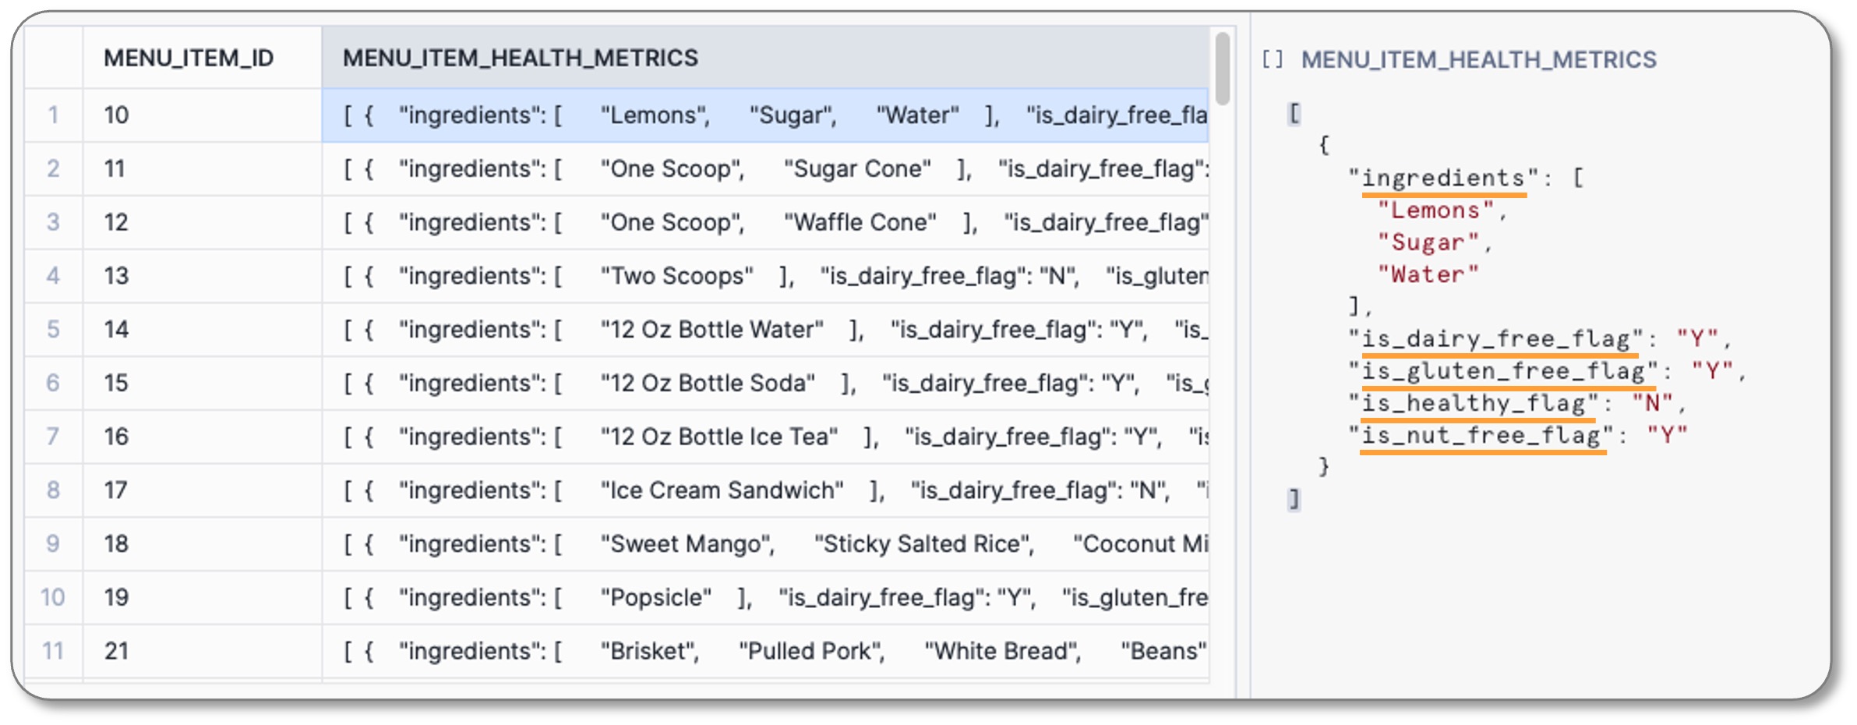Select the Sweet Mango ingredients cell
This screenshot has width=1857, height=725.
coord(764,544)
